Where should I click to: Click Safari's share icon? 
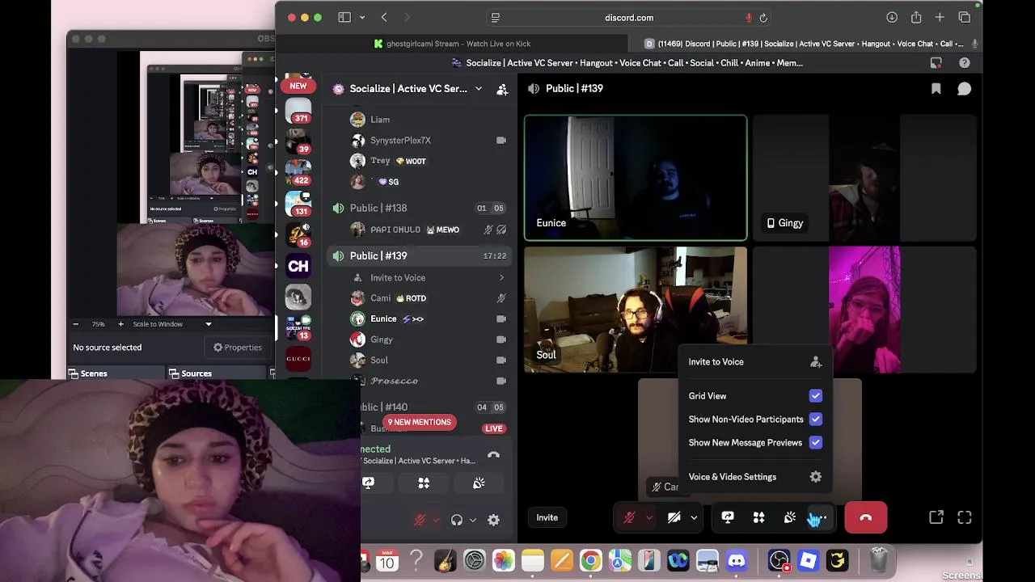916,18
